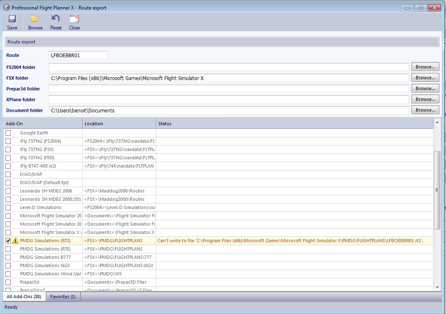The image size is (446, 314).
Task: Click the Document folder path field
Action: point(229,110)
